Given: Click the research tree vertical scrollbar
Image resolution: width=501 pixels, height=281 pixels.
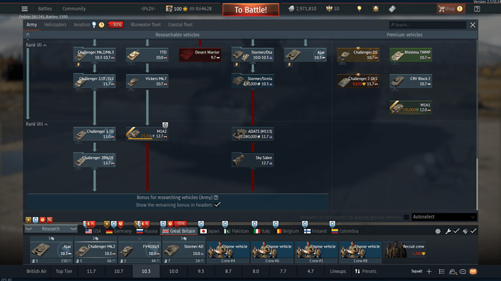Looking at the screenshot, I should tap(477, 185).
